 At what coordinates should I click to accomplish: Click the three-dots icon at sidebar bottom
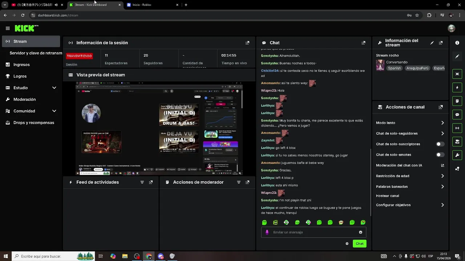click(x=457, y=169)
